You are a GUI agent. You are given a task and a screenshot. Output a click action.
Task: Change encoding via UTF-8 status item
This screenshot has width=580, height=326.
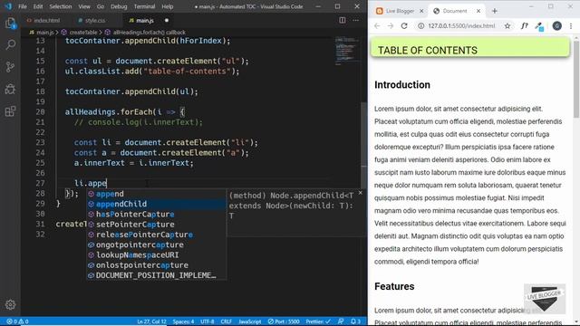[x=208, y=321]
